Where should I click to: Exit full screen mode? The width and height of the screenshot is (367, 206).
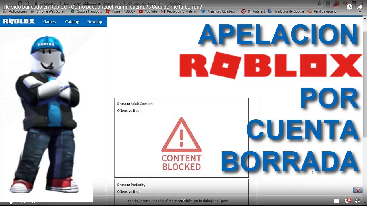coord(357,201)
